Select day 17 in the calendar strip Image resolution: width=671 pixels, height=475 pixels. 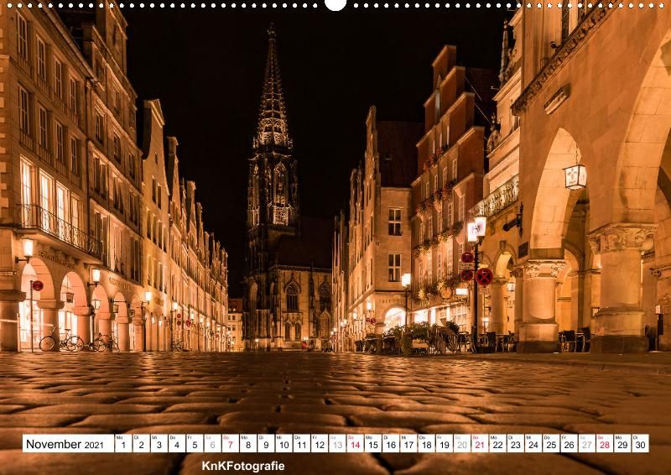click(408, 443)
